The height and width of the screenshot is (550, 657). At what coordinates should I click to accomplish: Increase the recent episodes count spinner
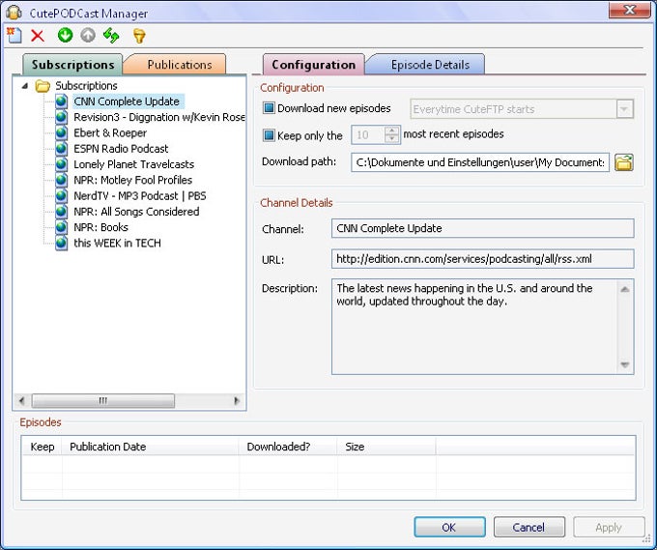(391, 130)
